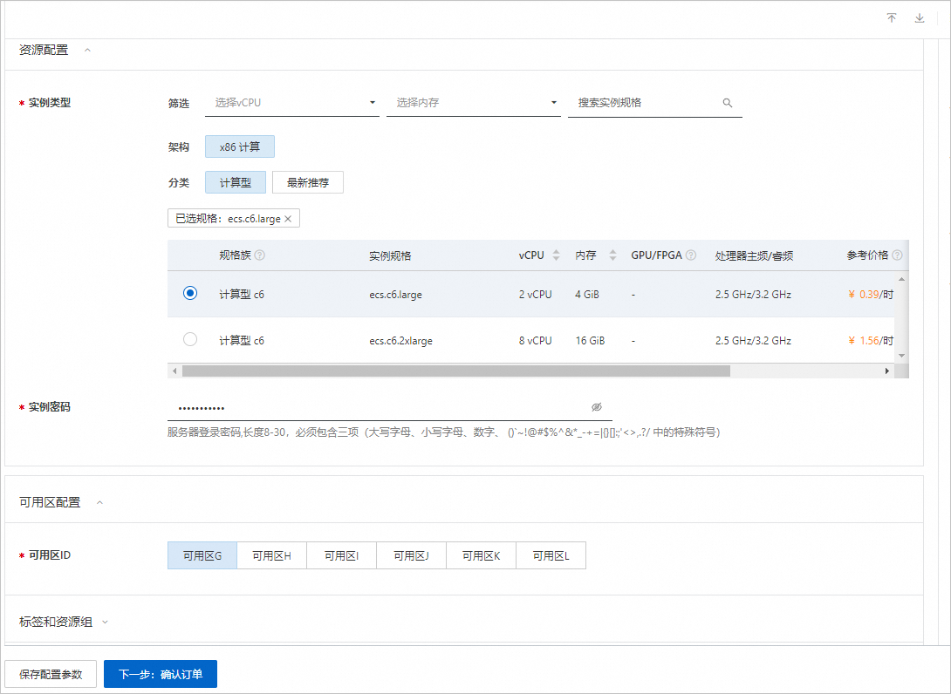Expand the 标签和资源组 section
Viewport: 951px width, 694px height.
[x=105, y=622]
